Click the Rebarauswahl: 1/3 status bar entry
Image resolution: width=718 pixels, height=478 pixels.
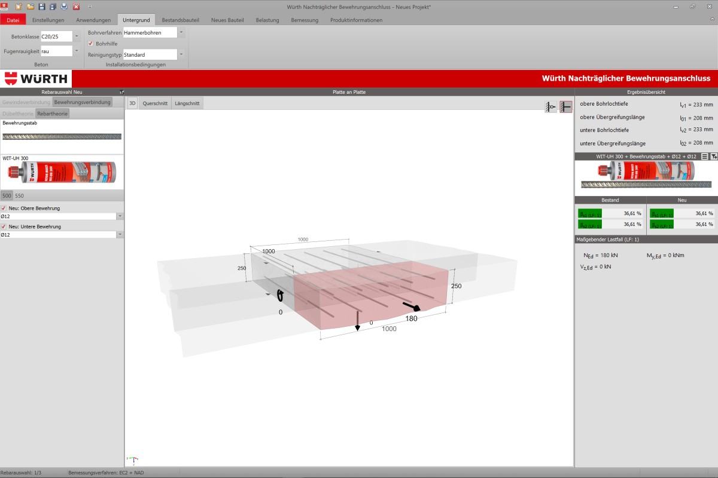(20, 473)
